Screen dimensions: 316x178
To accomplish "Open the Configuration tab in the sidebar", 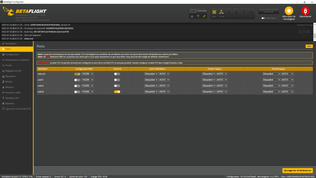I will point(12,54).
